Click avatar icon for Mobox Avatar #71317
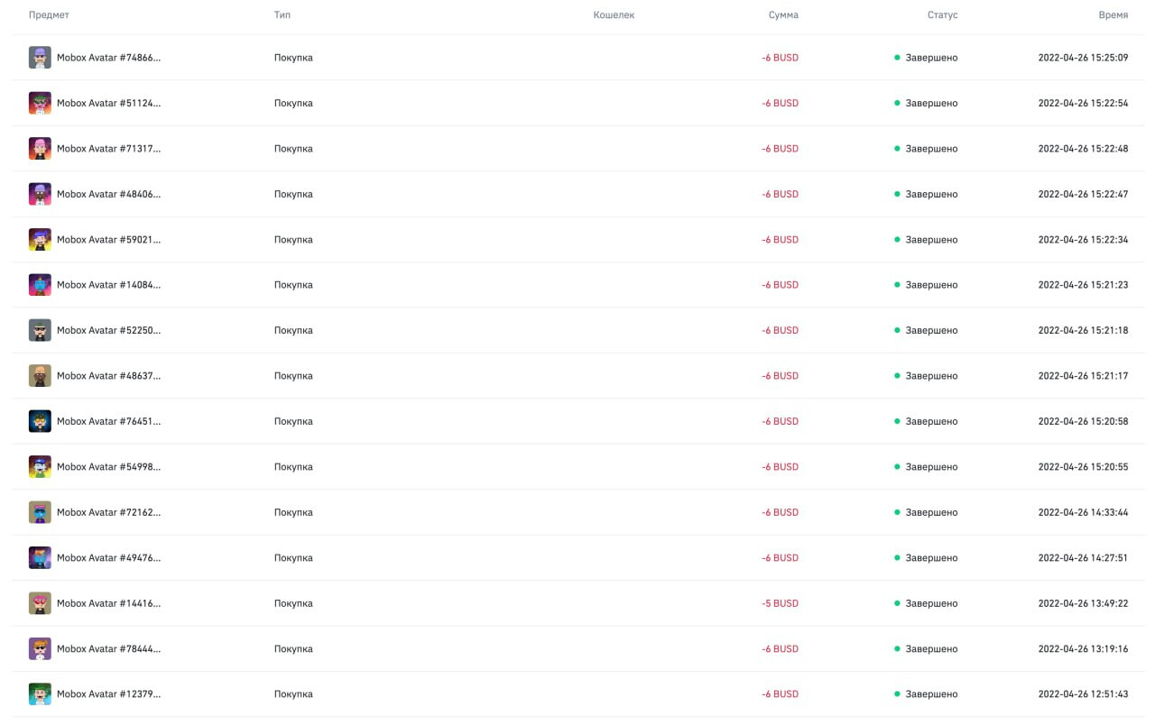The height and width of the screenshot is (725, 1155). pos(40,149)
